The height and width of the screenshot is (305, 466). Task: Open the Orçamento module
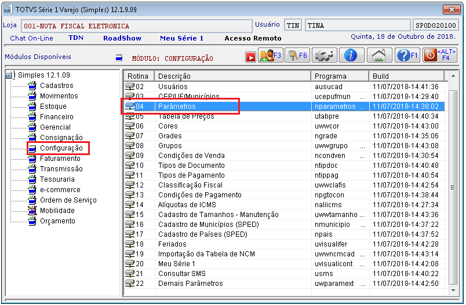57,221
